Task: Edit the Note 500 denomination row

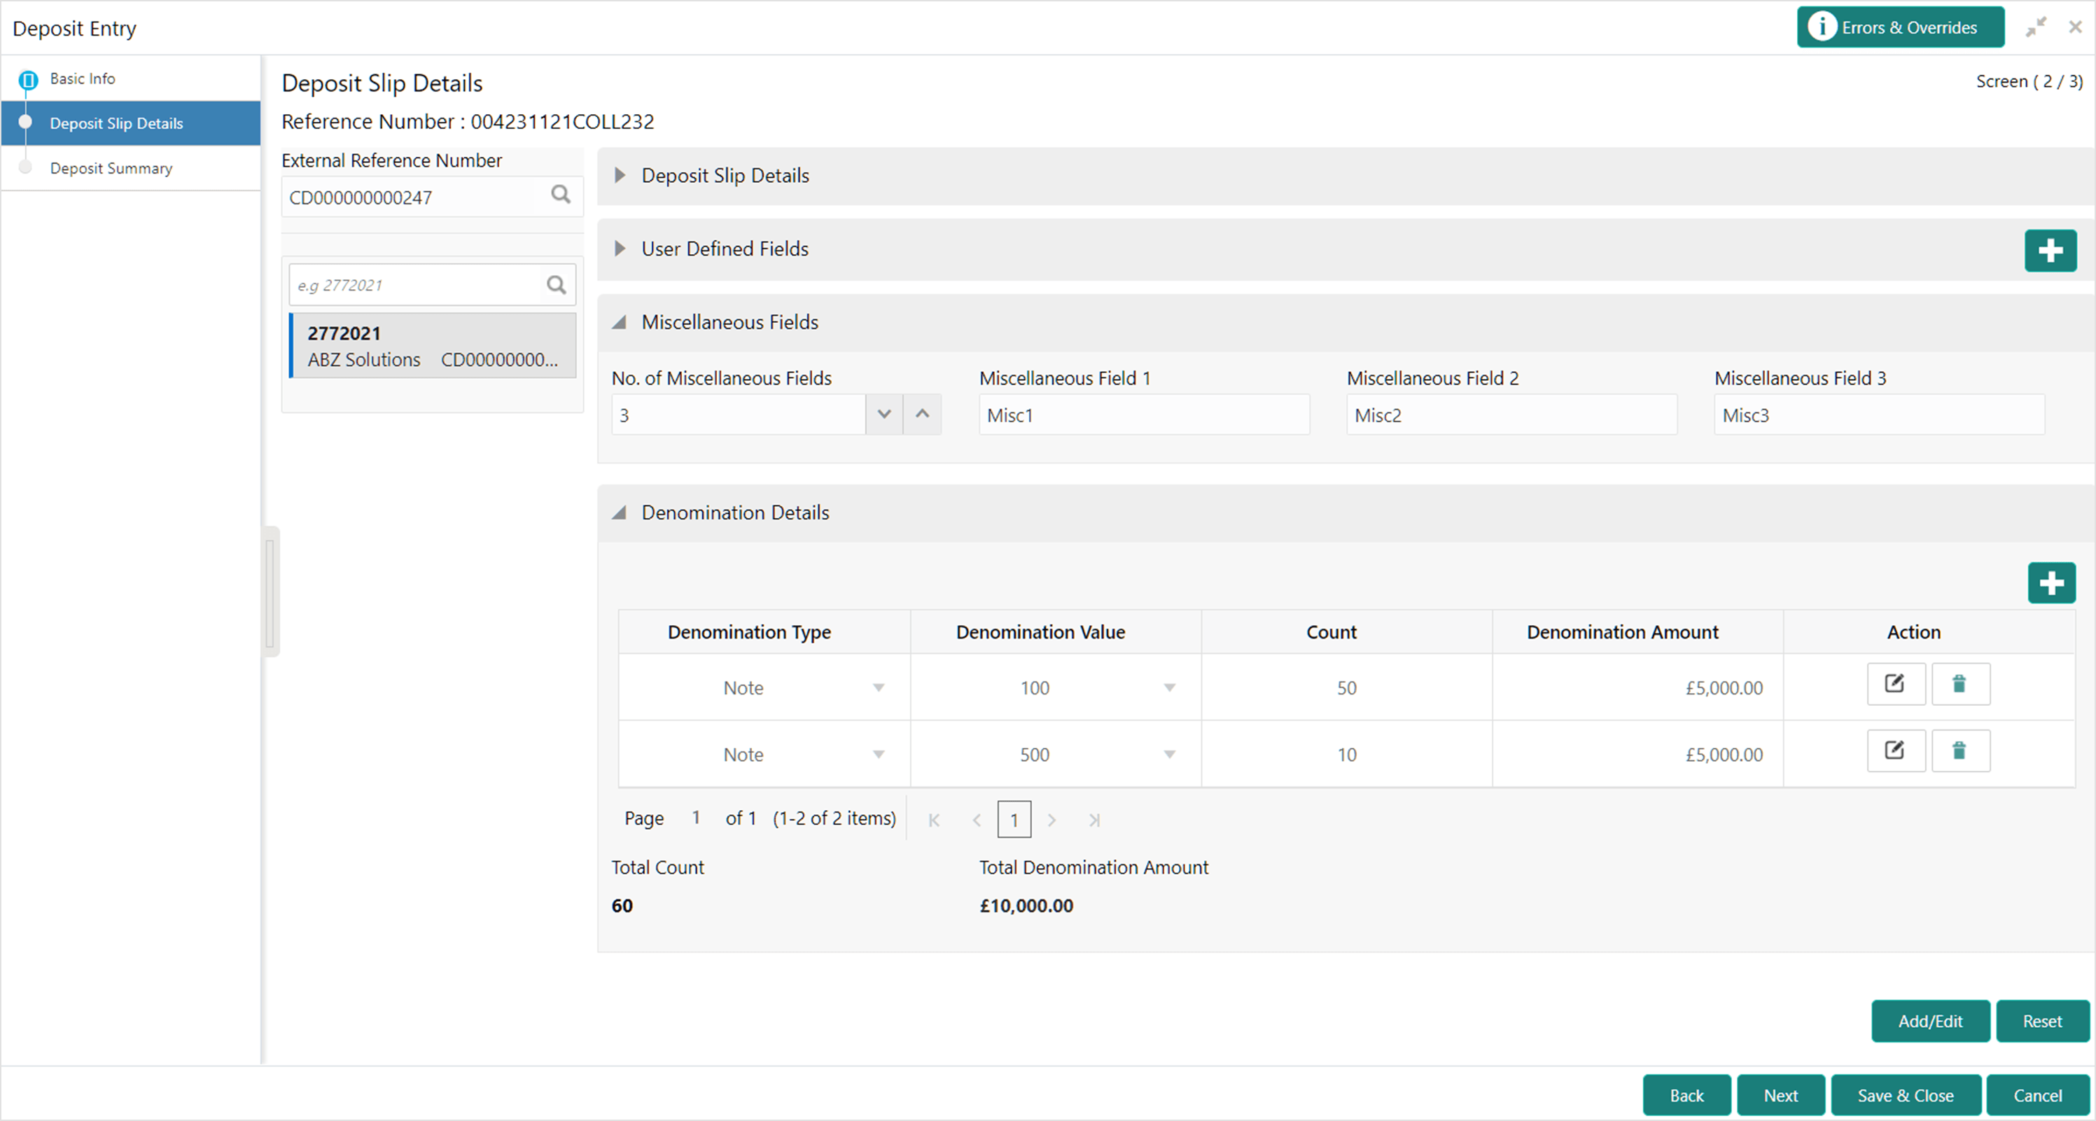Action: [1895, 751]
